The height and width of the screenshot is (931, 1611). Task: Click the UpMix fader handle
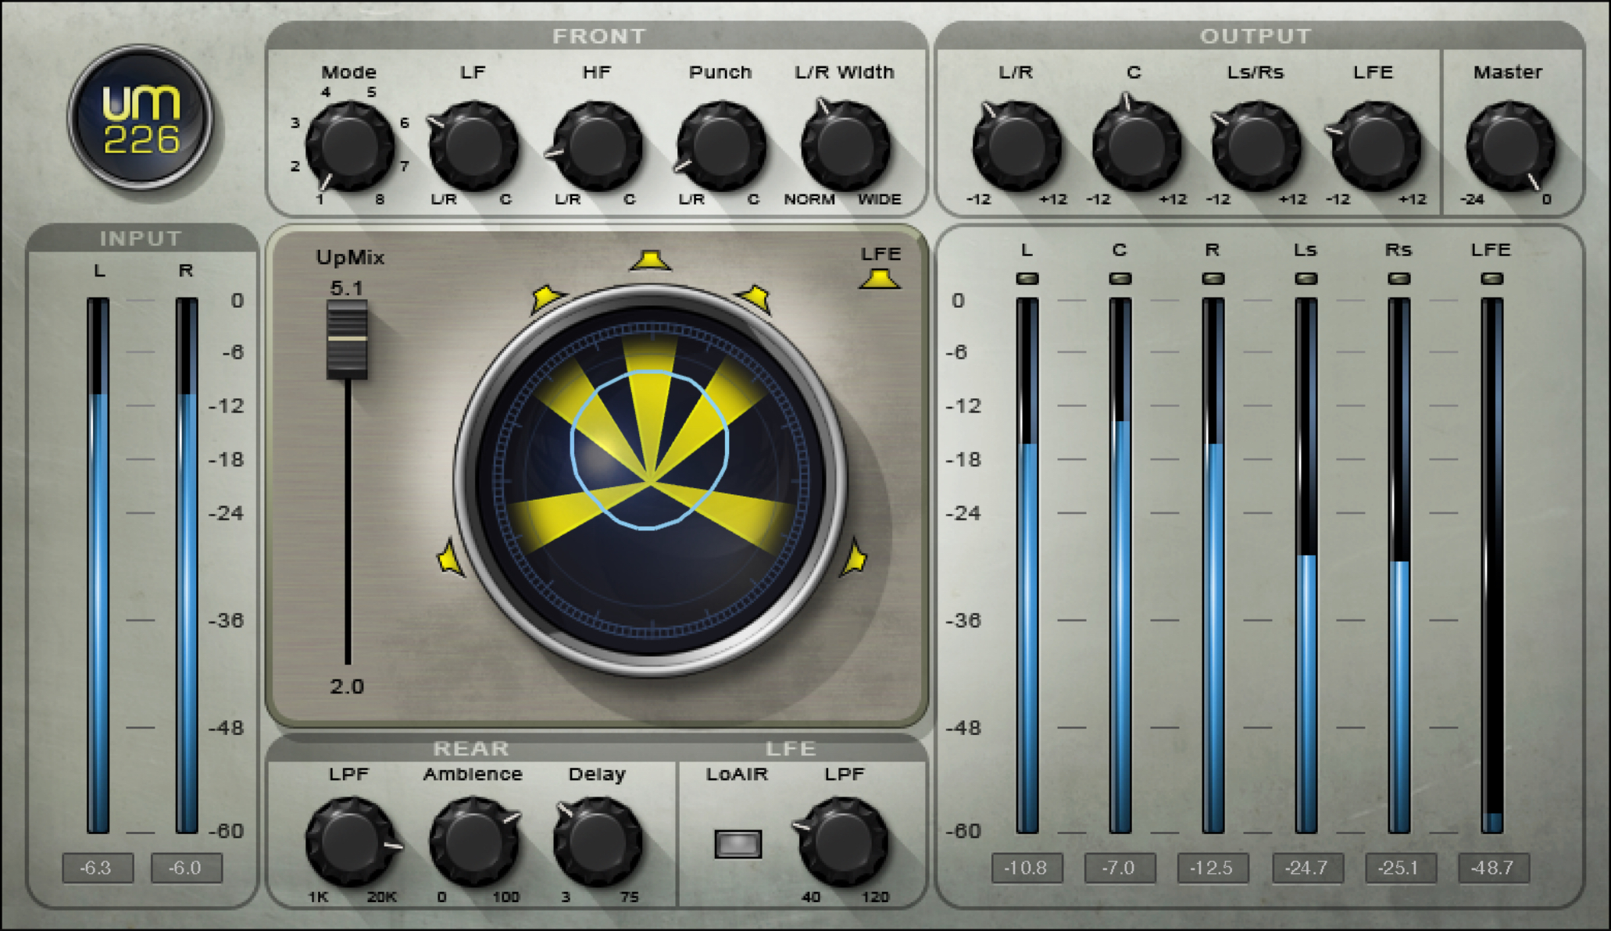pyautogui.click(x=347, y=339)
